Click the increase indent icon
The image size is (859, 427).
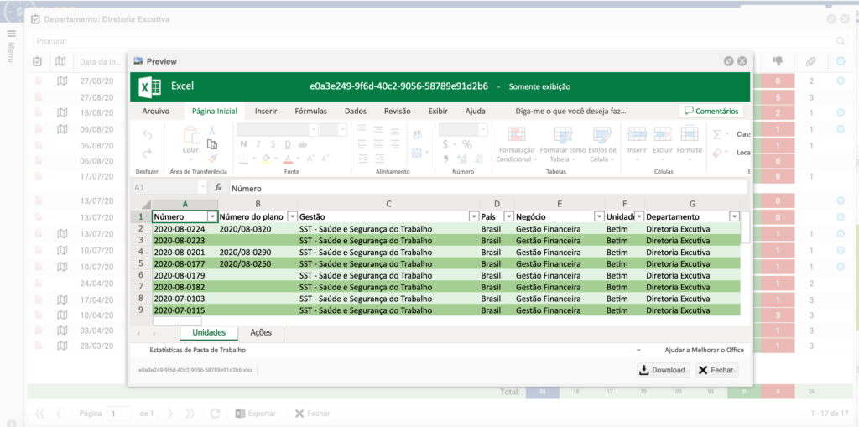pos(378,159)
